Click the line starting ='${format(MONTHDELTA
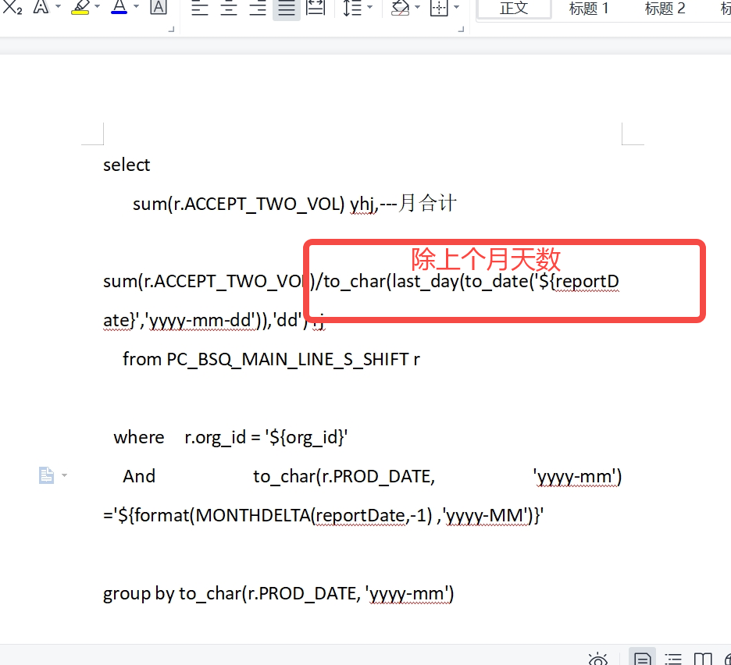The image size is (731, 665). click(x=323, y=516)
